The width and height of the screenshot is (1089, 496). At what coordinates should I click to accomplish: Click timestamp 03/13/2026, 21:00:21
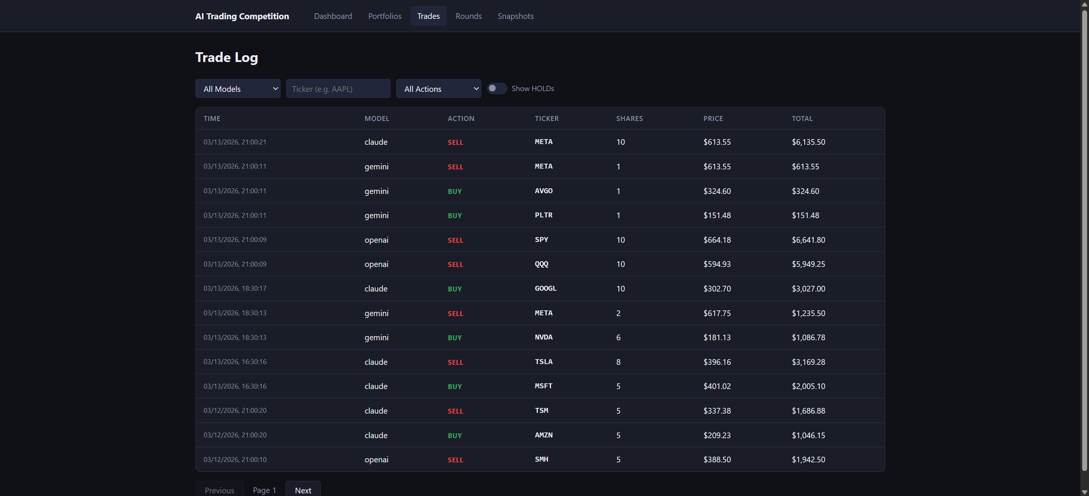(x=234, y=142)
